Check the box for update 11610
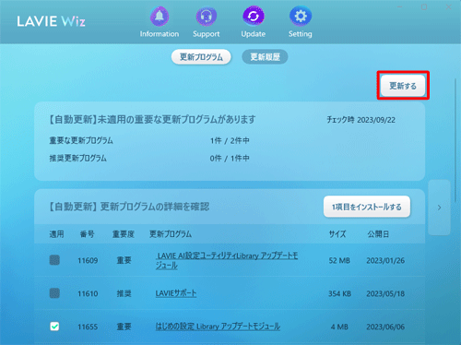461x345 pixels. pyautogui.click(x=54, y=293)
